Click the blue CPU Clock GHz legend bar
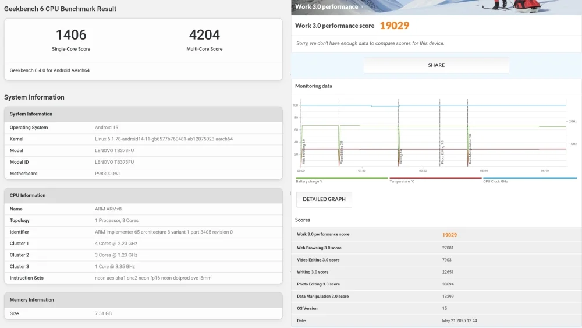This screenshot has width=582, height=328. point(530,179)
